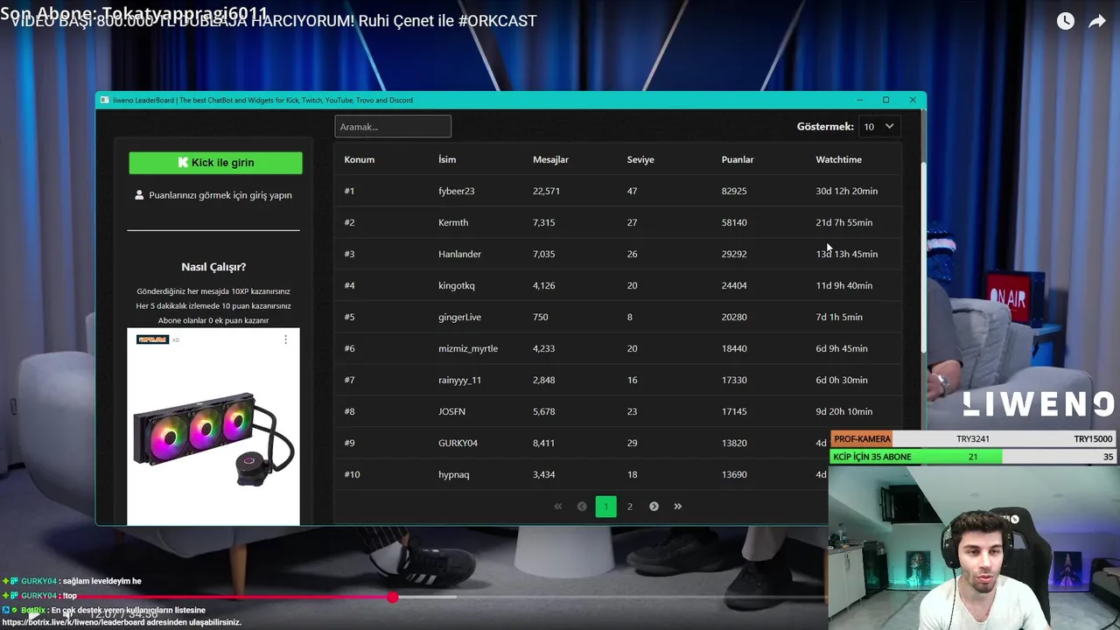
Task: Click the 30d 12h 20min watchtime value
Action: click(846, 191)
